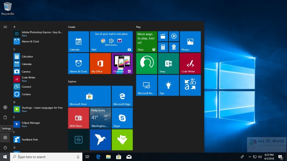Viewport: 287px width, 161px height.
Task: Open the Mail tile
Action: (x=111, y=42)
